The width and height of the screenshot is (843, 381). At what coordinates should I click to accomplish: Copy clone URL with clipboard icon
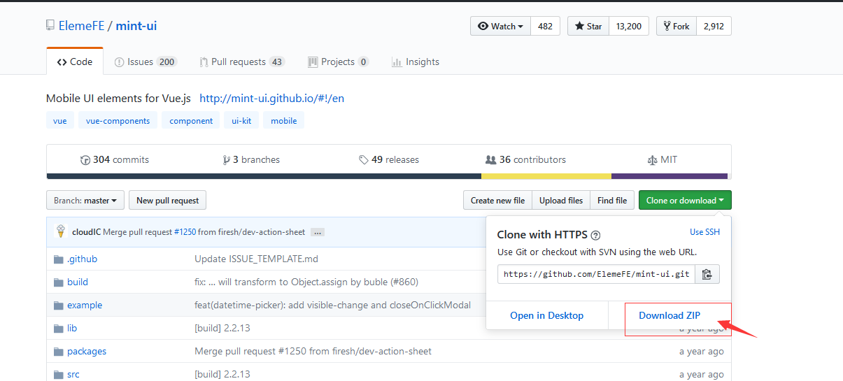(707, 274)
